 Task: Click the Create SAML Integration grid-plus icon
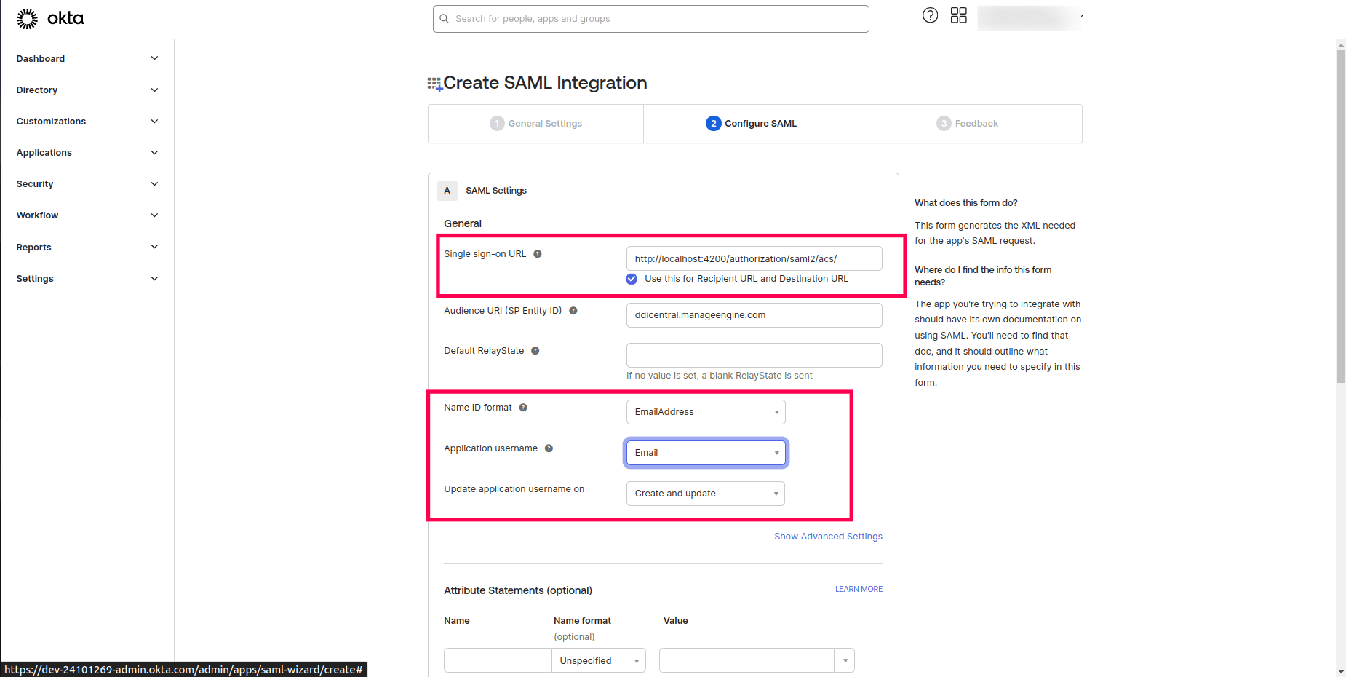click(434, 82)
